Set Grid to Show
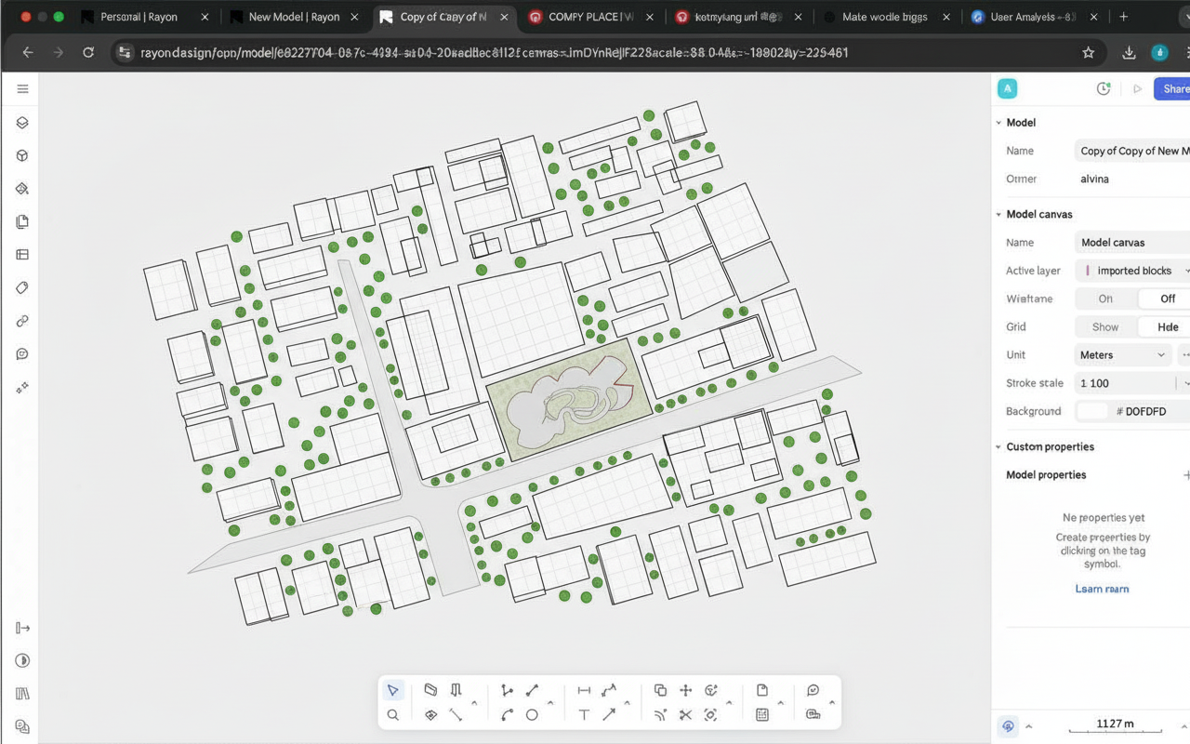 pos(1105,326)
